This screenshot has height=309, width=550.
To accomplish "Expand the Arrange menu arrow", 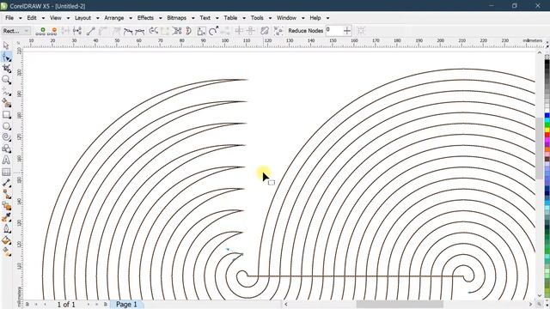I will 131,18.
